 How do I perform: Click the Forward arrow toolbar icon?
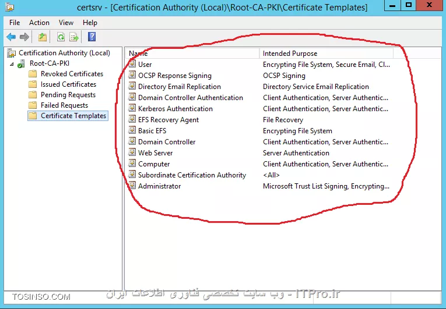24,37
